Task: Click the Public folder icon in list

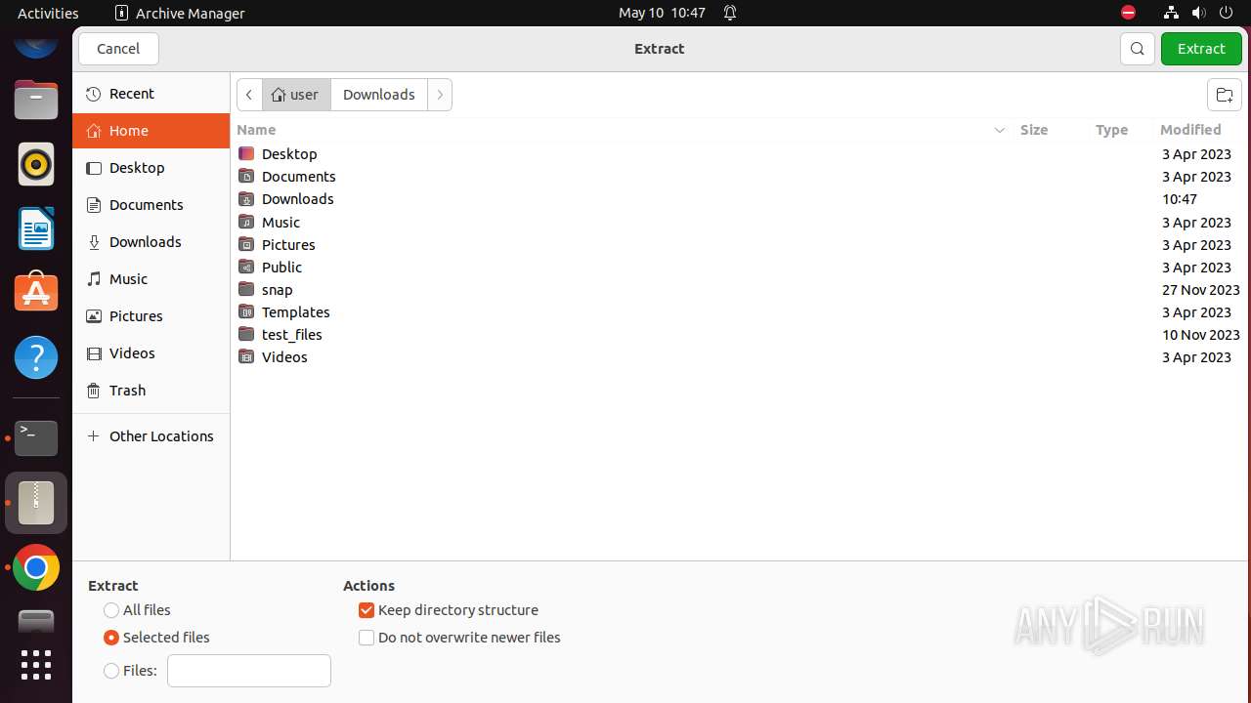Action: pos(246,267)
